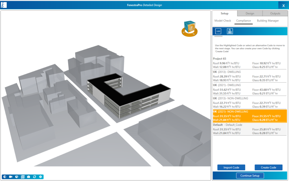
Task: Click the Create Code button
Action: pos(269,167)
